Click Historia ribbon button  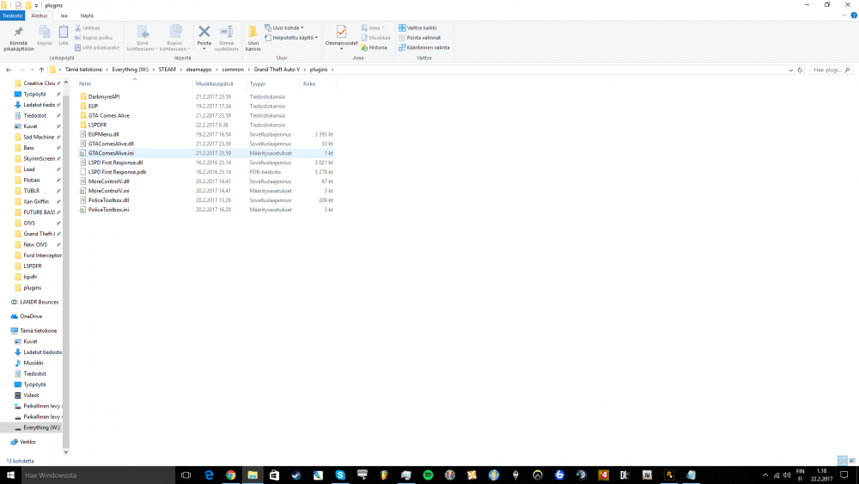(375, 47)
